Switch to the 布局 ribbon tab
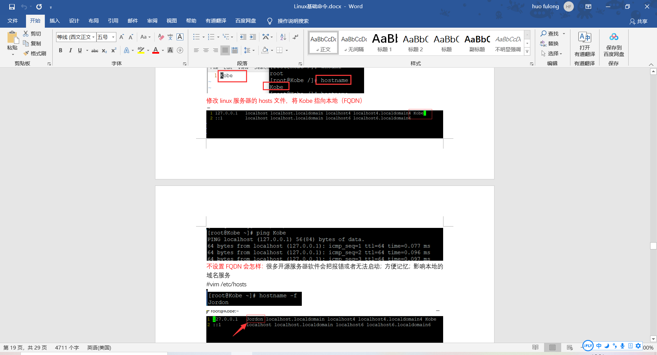Viewport: 657px width, 355px height. pos(93,21)
